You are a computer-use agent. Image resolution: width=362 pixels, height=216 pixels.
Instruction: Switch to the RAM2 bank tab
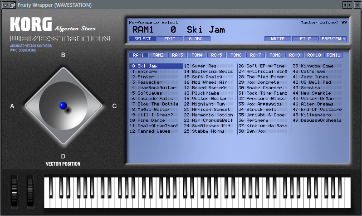(158, 55)
